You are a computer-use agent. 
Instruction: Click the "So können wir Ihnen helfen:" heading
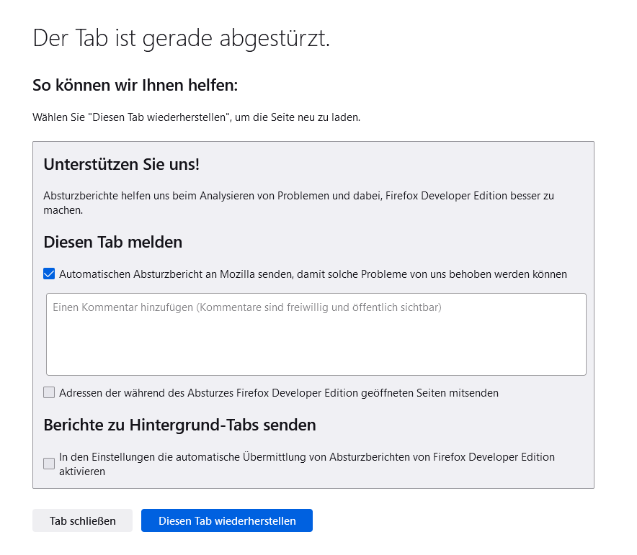[x=135, y=86]
